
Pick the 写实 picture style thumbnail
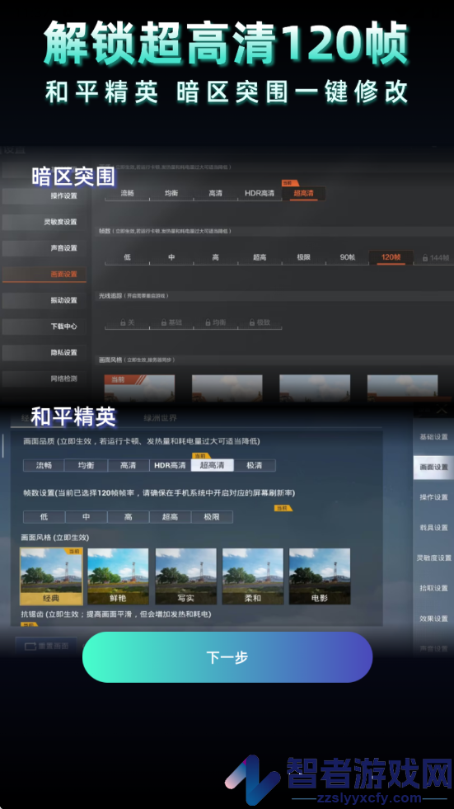pos(185,576)
